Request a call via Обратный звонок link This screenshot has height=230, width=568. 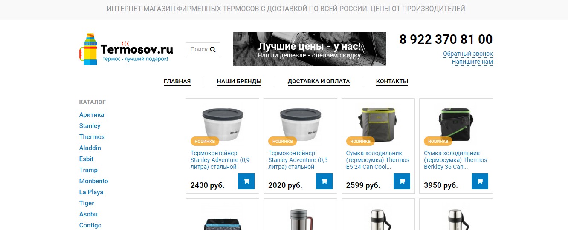click(468, 54)
